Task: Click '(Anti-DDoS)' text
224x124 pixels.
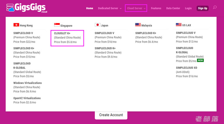Action: click(183, 72)
